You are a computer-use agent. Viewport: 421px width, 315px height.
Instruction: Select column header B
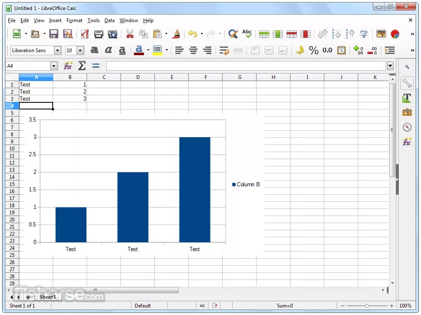tap(70, 77)
